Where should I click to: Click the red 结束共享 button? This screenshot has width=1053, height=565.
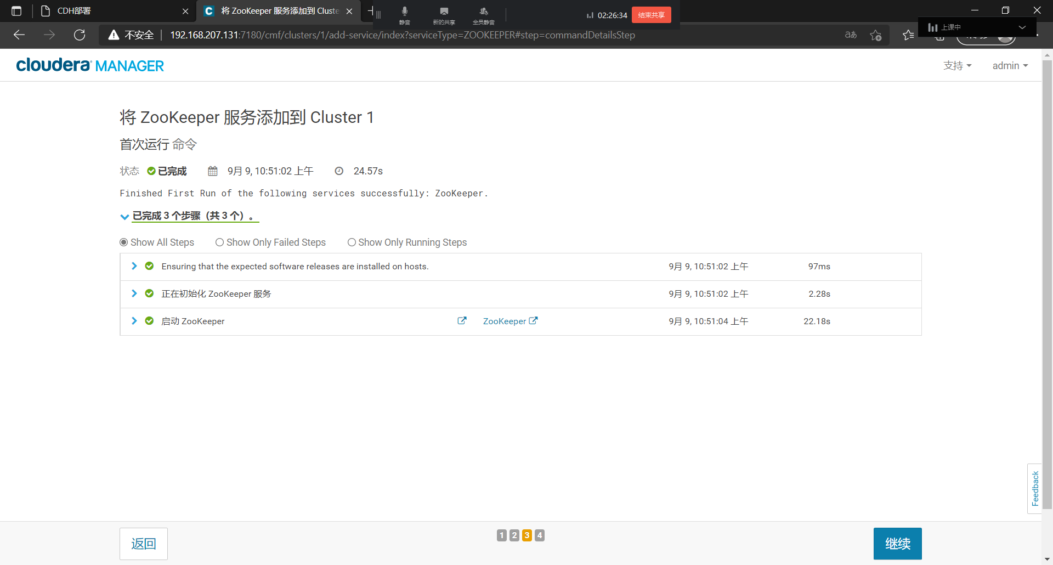[652, 15]
